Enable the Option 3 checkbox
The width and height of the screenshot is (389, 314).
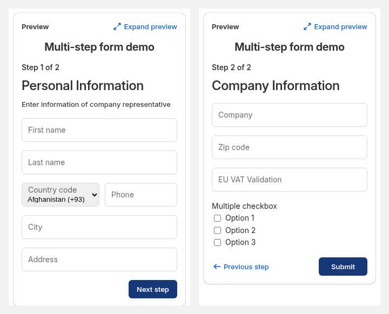click(x=217, y=242)
